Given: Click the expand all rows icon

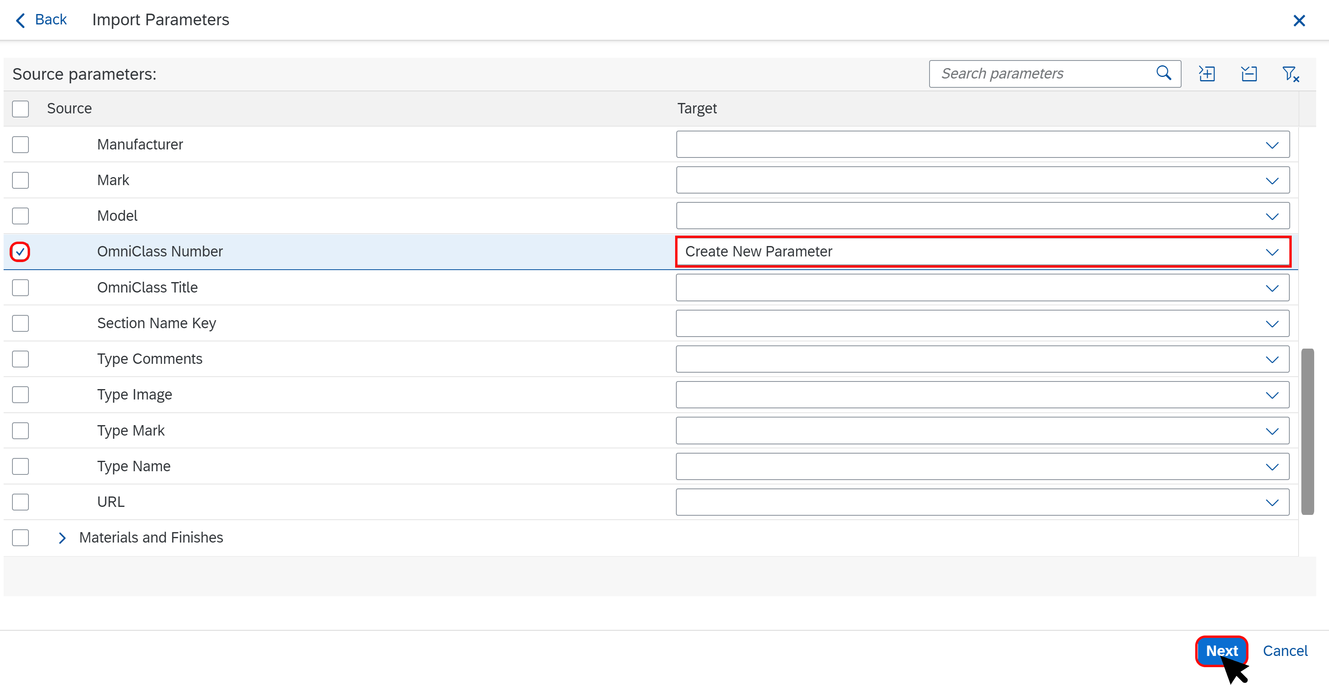Looking at the screenshot, I should 1207,74.
